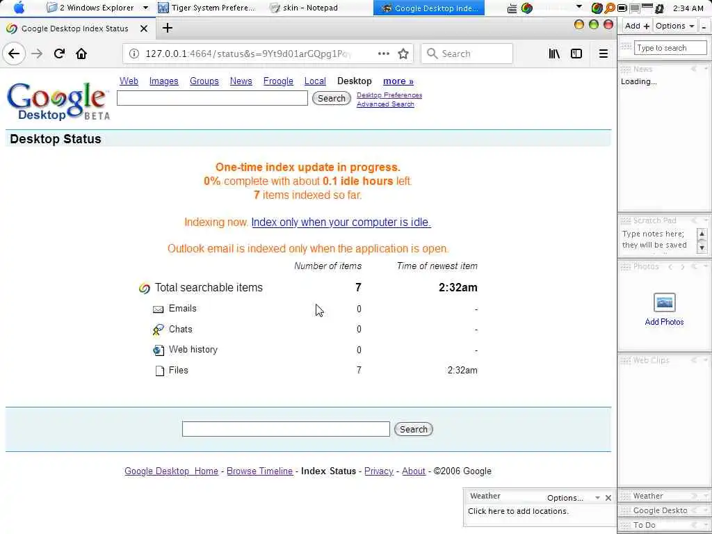Click the document icon beside Files
The image size is (712, 534).
159,371
